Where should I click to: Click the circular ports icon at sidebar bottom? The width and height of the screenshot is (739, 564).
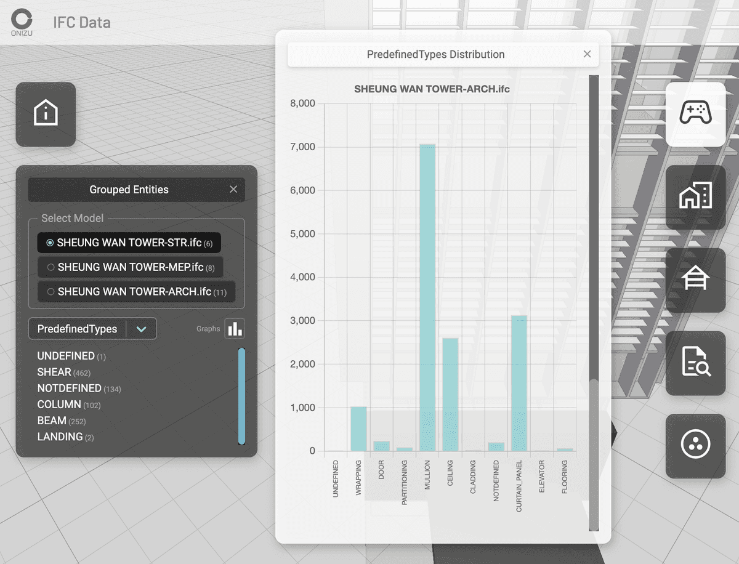[695, 446]
